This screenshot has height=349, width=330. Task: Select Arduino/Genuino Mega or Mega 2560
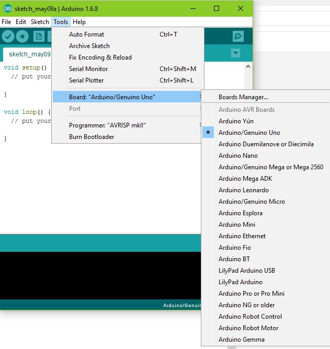(x=266, y=167)
